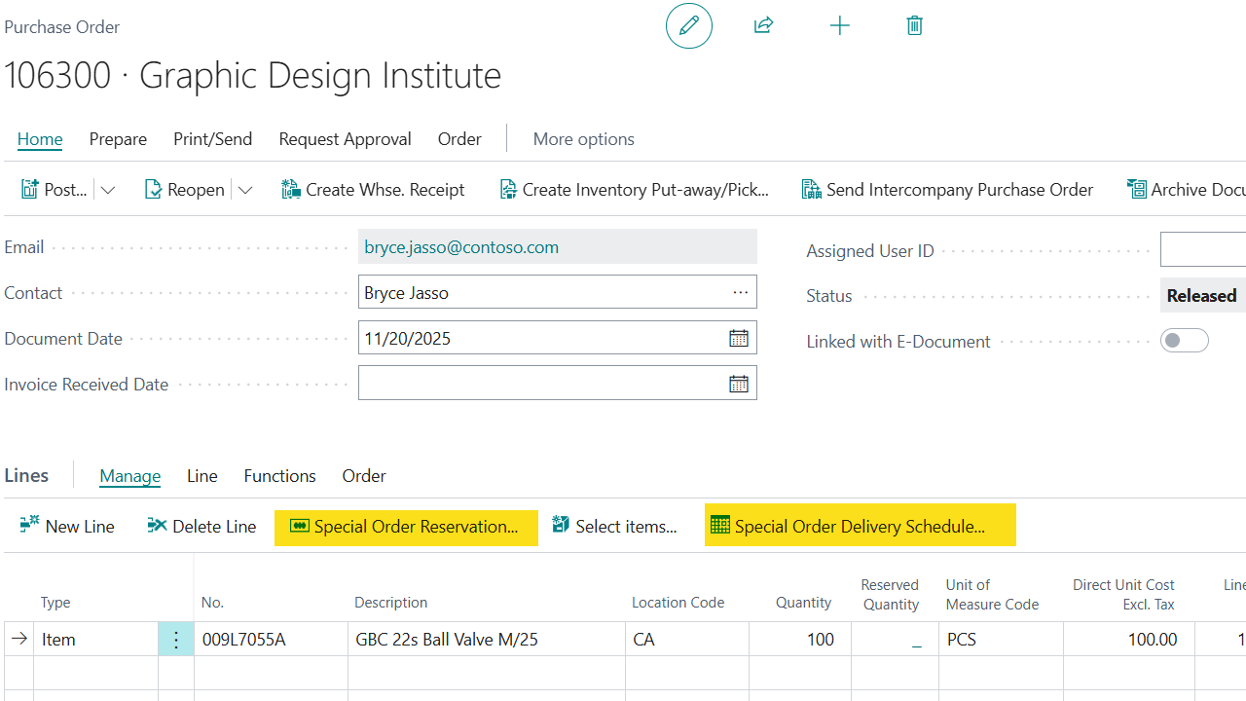1246x701 pixels.
Task: Click Create Whse. Receipt button
Action: coord(373,190)
